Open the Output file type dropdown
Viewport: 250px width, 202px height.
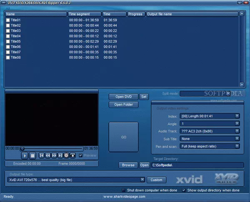[x=142, y=180]
